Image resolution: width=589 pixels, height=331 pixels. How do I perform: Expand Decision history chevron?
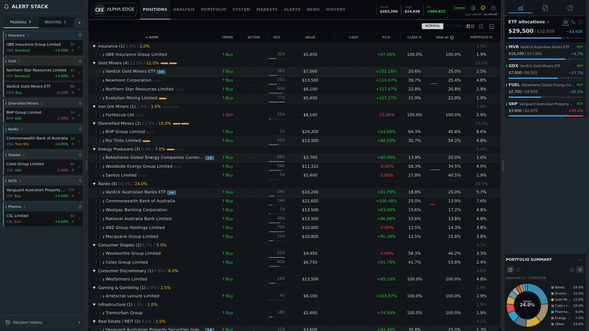[x=79, y=322]
